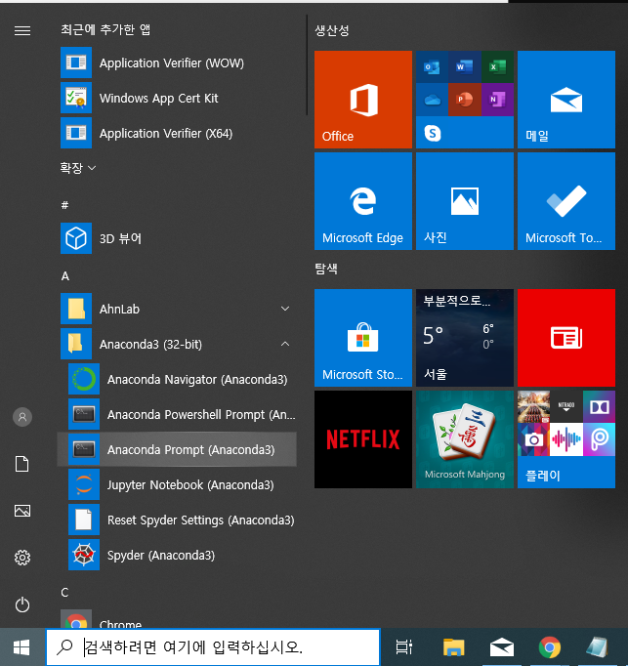628x666 pixels.
Task: Open the Power options button
Action: pyautogui.click(x=22, y=604)
